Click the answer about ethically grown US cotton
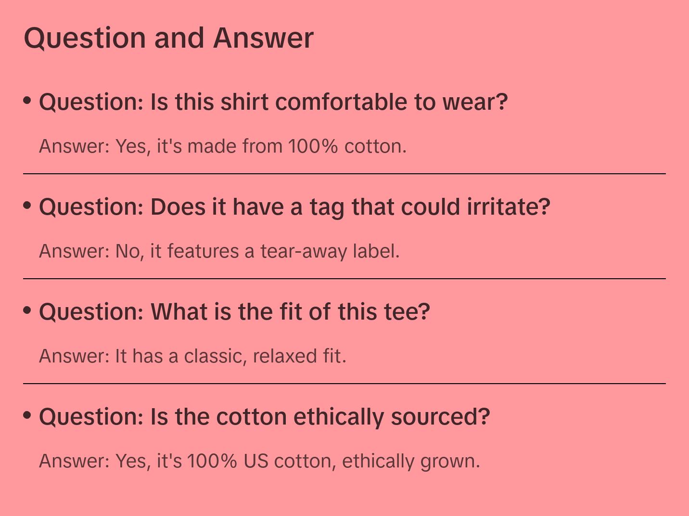The image size is (689, 516). click(x=259, y=461)
